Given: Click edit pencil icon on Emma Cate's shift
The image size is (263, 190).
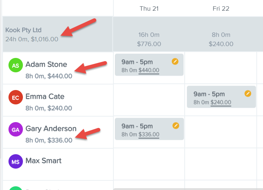Looking at the screenshot, I should [248, 93].
